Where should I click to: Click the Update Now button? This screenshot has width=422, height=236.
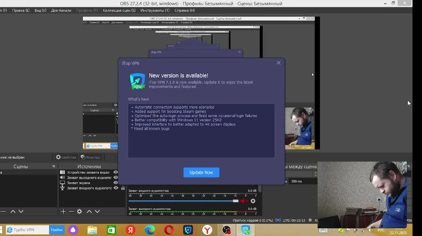[x=201, y=172]
